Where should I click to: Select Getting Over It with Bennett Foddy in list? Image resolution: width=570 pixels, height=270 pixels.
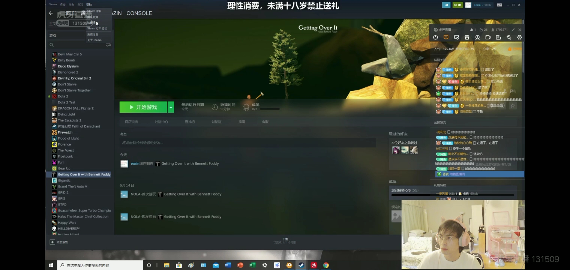click(84, 174)
